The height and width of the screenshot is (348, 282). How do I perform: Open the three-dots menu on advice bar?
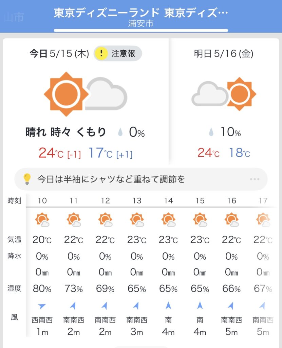click(254, 179)
